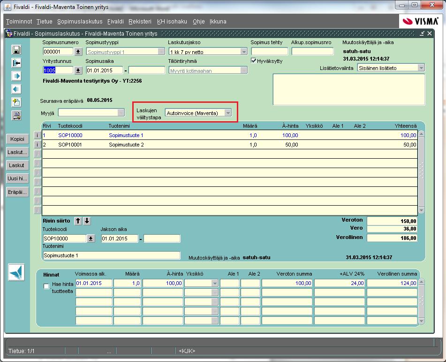Click the Sopimuslaskutus window icon in inner title bar
The height and width of the screenshot is (362, 446).
pos(9,33)
